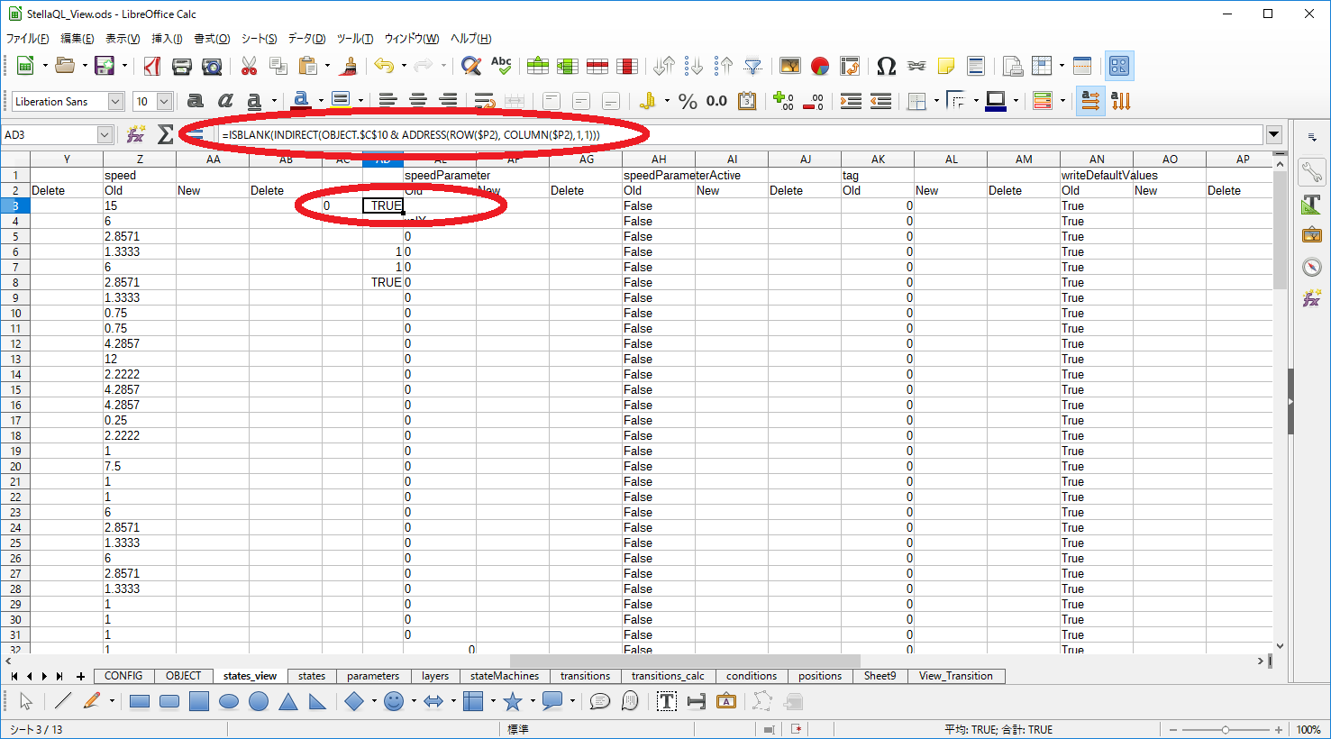The height and width of the screenshot is (739, 1331).
Task: Switch to the transitions_calc sheet tab
Action: pos(668,676)
